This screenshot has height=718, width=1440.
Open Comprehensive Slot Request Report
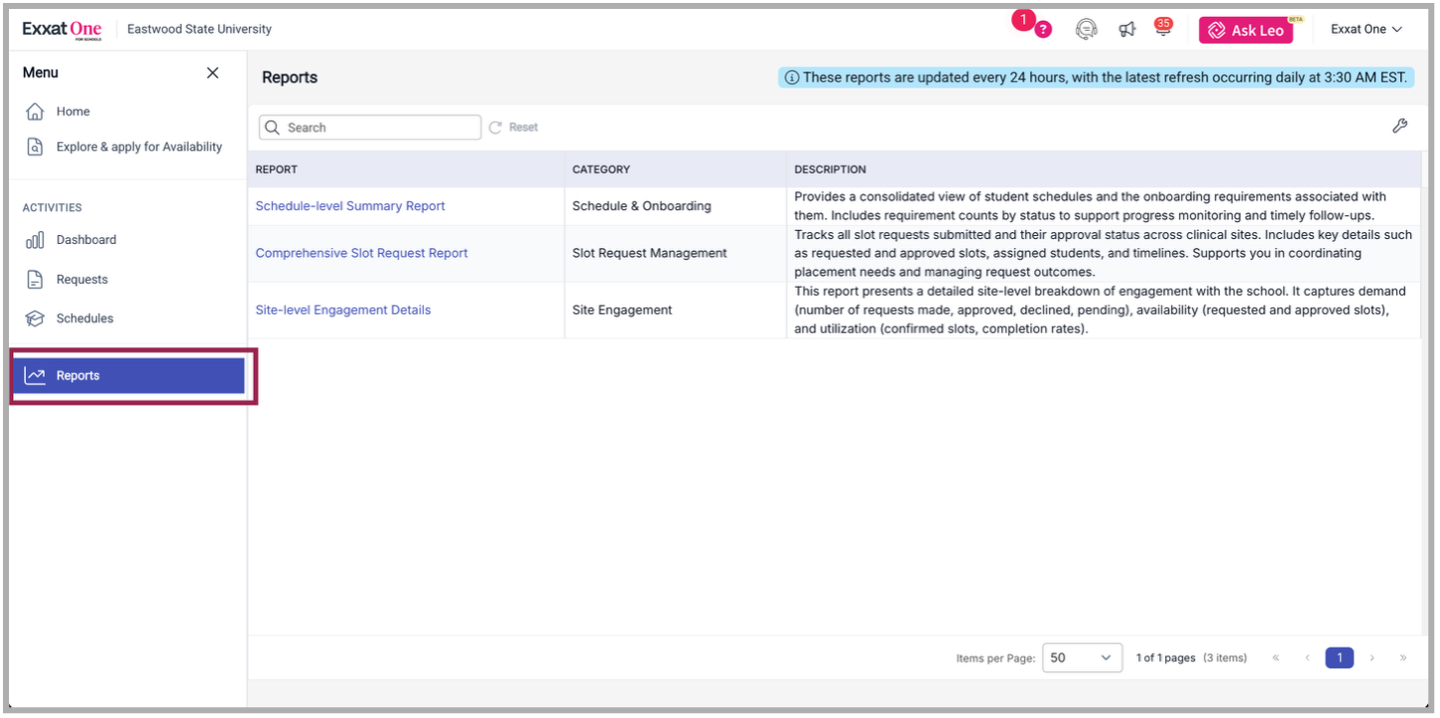click(361, 253)
